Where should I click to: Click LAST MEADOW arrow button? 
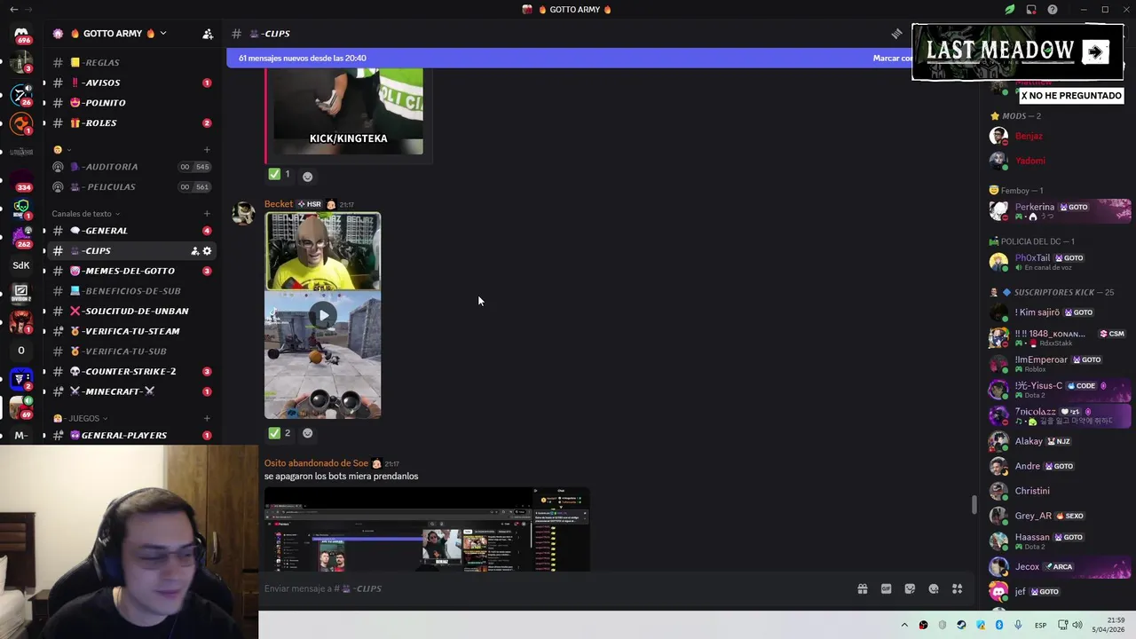pos(1095,51)
